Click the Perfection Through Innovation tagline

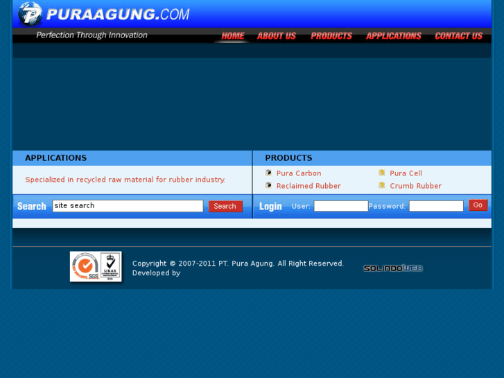click(x=92, y=35)
